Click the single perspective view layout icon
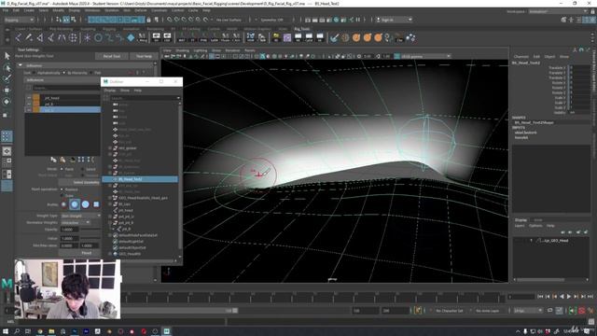Screen dimensions: 597x336 7,151
